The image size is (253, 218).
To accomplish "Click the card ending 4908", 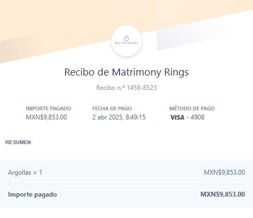I will pyautogui.click(x=197, y=117).
